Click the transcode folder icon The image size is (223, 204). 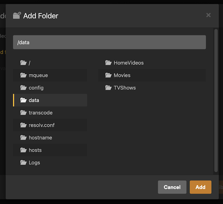pyautogui.click(x=23, y=113)
